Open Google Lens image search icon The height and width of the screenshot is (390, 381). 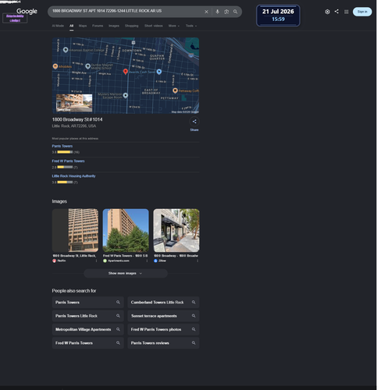[x=226, y=12]
